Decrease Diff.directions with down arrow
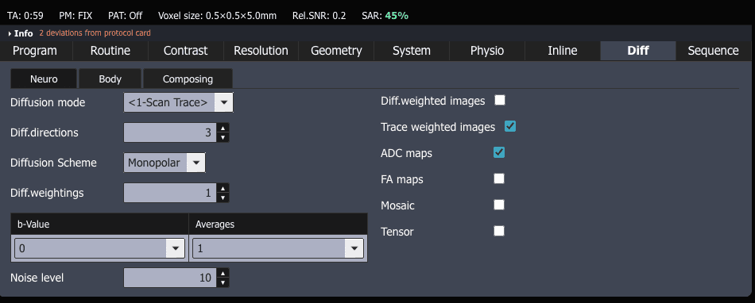 coord(223,137)
